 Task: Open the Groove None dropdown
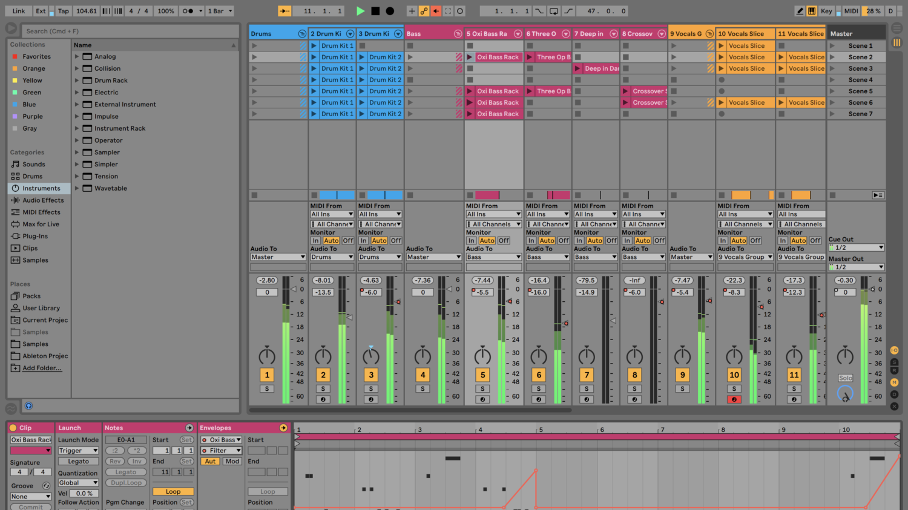[x=31, y=497]
